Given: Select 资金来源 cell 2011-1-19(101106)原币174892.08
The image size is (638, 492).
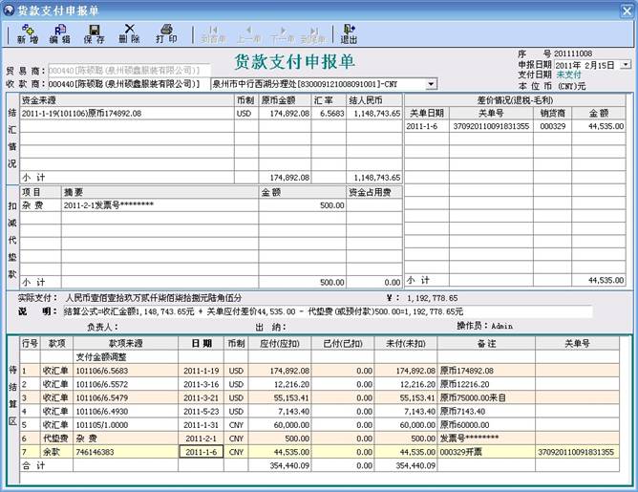Looking at the screenshot, I should (127, 113).
